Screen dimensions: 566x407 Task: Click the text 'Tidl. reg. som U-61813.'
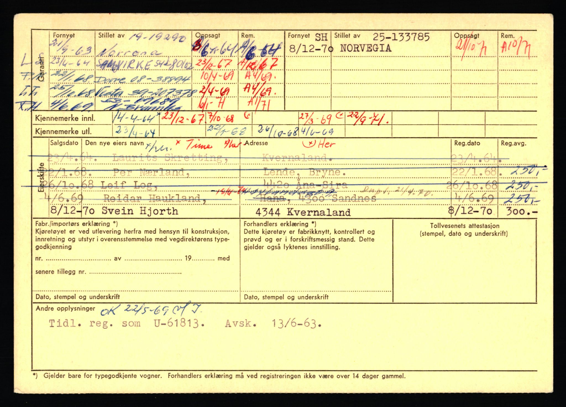click(127, 323)
